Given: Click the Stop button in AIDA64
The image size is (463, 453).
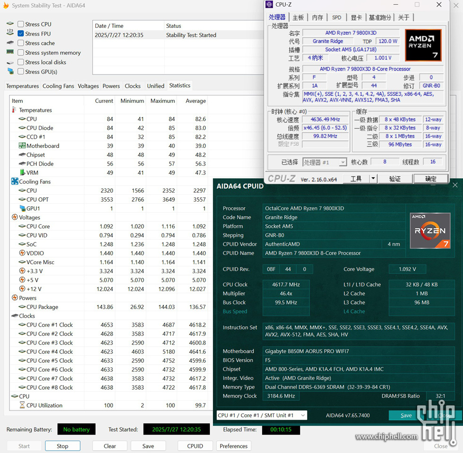Looking at the screenshot, I should point(62,446).
